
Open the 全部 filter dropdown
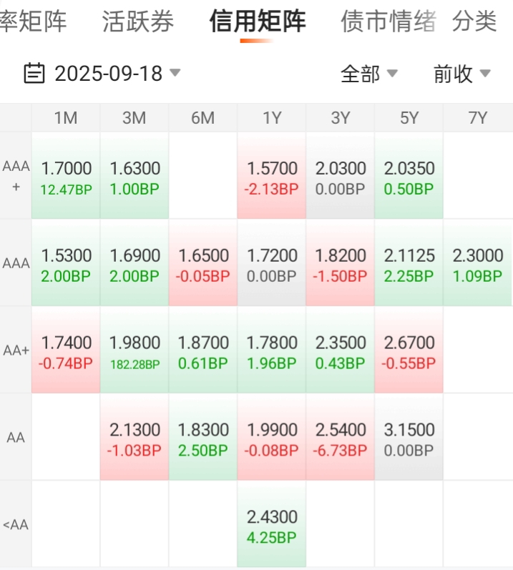click(x=369, y=74)
